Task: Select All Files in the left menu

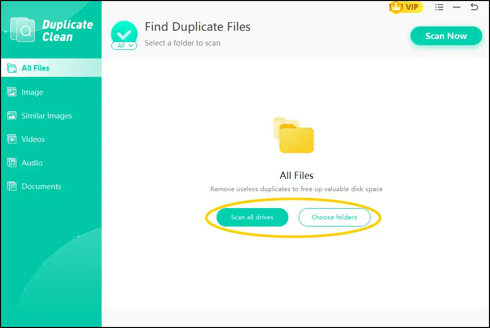Action: (x=36, y=68)
